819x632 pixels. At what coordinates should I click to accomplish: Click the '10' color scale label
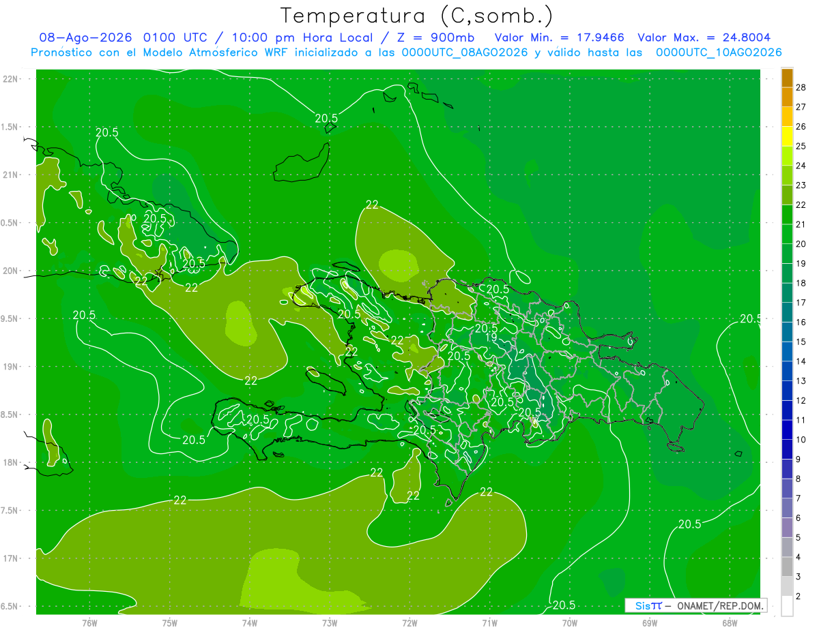801,440
